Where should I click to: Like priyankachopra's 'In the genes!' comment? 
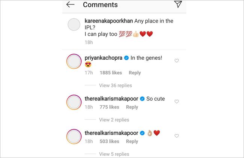(x=177, y=60)
